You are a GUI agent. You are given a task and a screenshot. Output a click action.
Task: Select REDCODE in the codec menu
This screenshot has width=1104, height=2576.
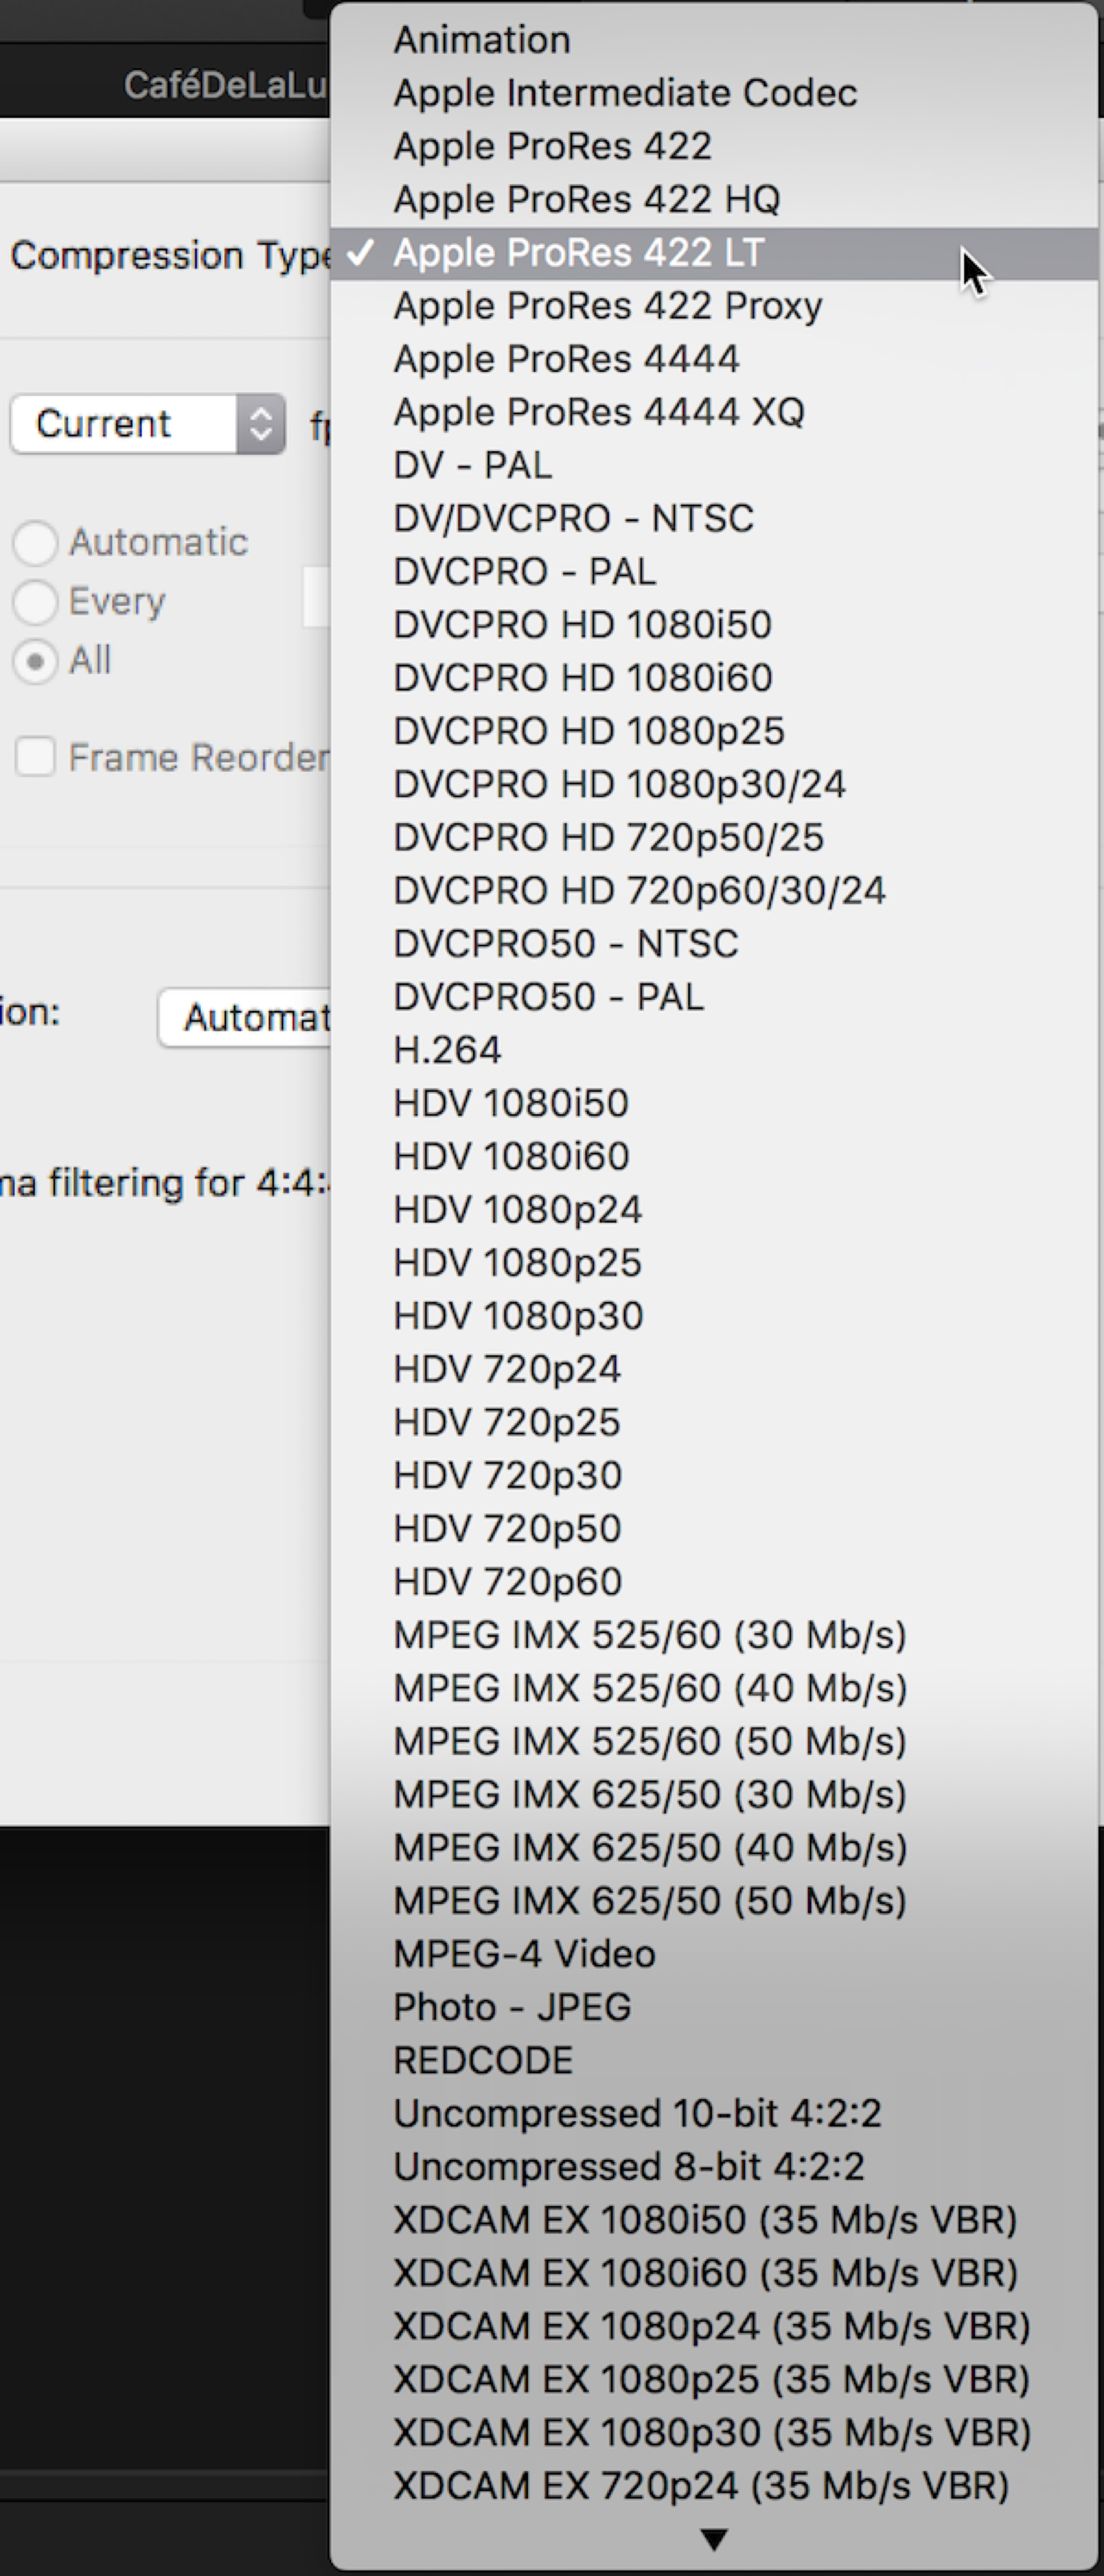[483, 2060]
